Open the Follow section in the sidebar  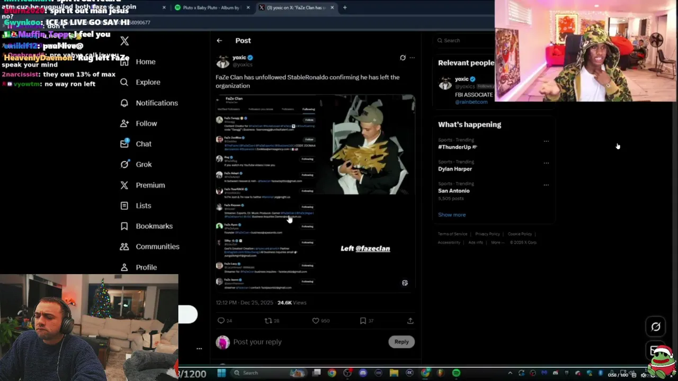(x=139, y=123)
